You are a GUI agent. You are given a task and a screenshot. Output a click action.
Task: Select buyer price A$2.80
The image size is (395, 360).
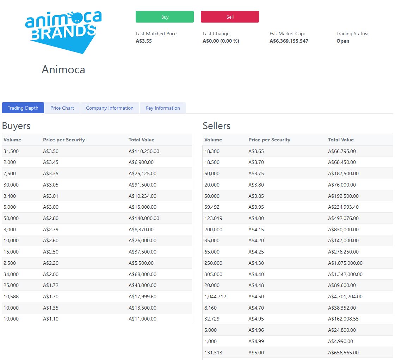click(x=51, y=218)
